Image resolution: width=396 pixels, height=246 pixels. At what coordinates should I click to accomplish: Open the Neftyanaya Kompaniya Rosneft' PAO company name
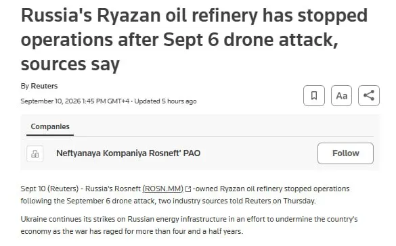[129, 153]
